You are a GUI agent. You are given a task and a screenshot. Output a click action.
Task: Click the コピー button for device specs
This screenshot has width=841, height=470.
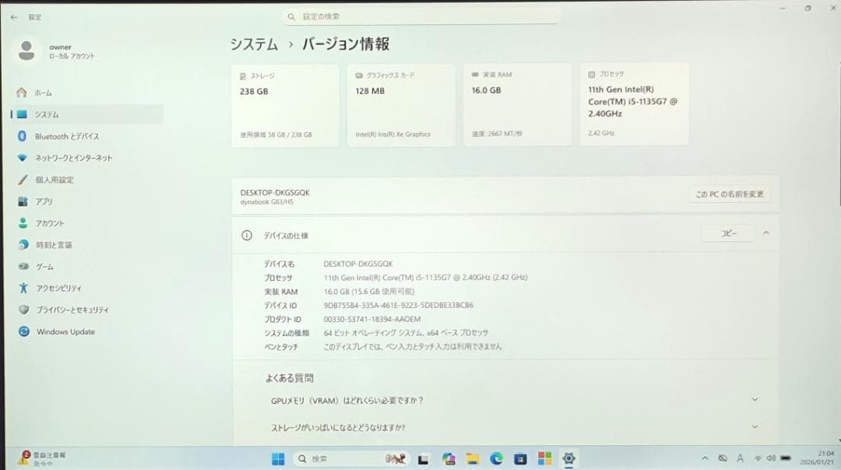click(x=727, y=232)
